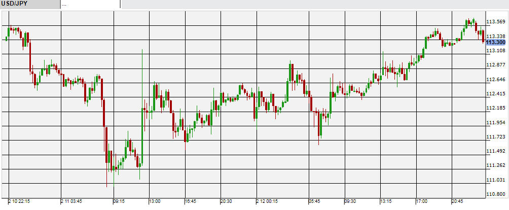
Task: Click the 09:15 time axis label
Action: 119,201
